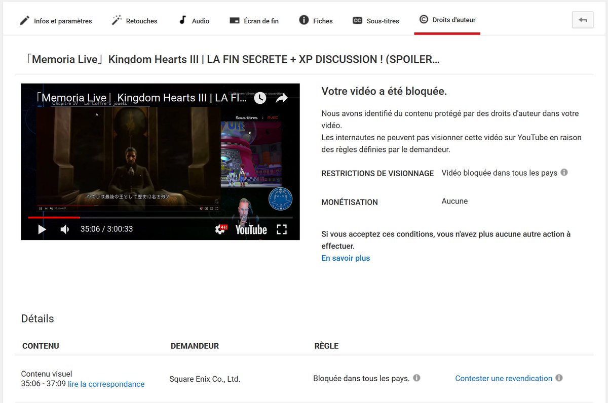The width and height of the screenshot is (608, 403).
Task: Open the Audio tab
Action: (x=194, y=21)
